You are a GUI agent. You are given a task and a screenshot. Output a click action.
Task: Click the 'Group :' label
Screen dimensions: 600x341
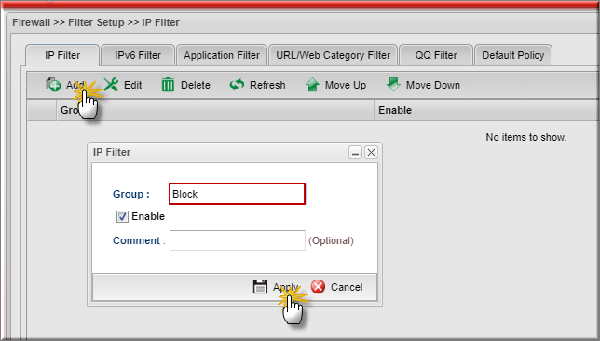click(x=130, y=194)
